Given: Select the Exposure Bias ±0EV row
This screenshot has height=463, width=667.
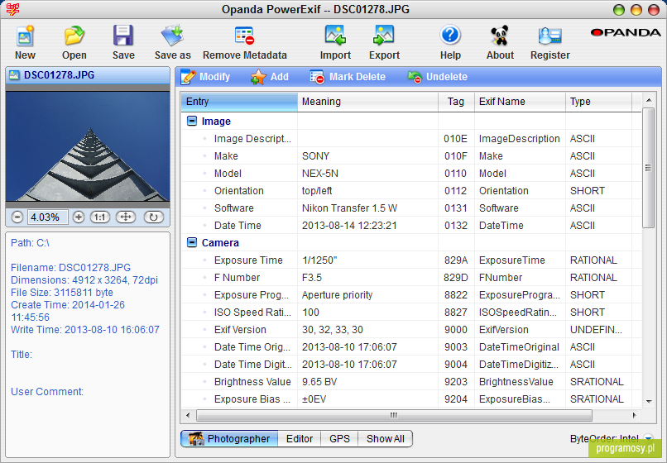Looking at the screenshot, I should [x=411, y=399].
